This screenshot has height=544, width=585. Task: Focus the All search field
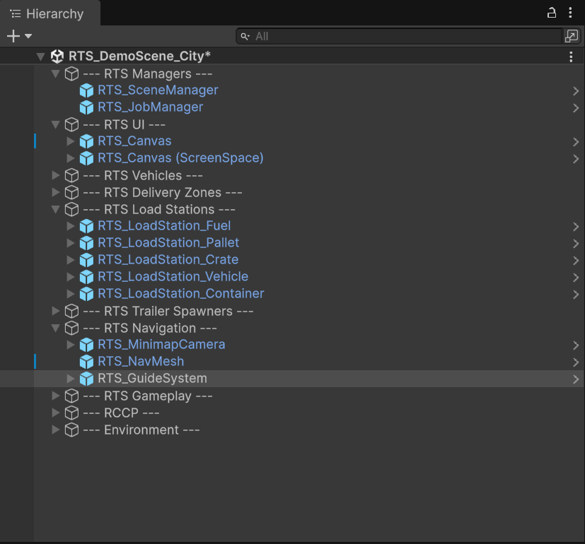pos(398,37)
